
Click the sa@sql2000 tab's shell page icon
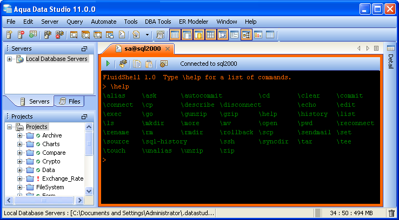coord(118,49)
